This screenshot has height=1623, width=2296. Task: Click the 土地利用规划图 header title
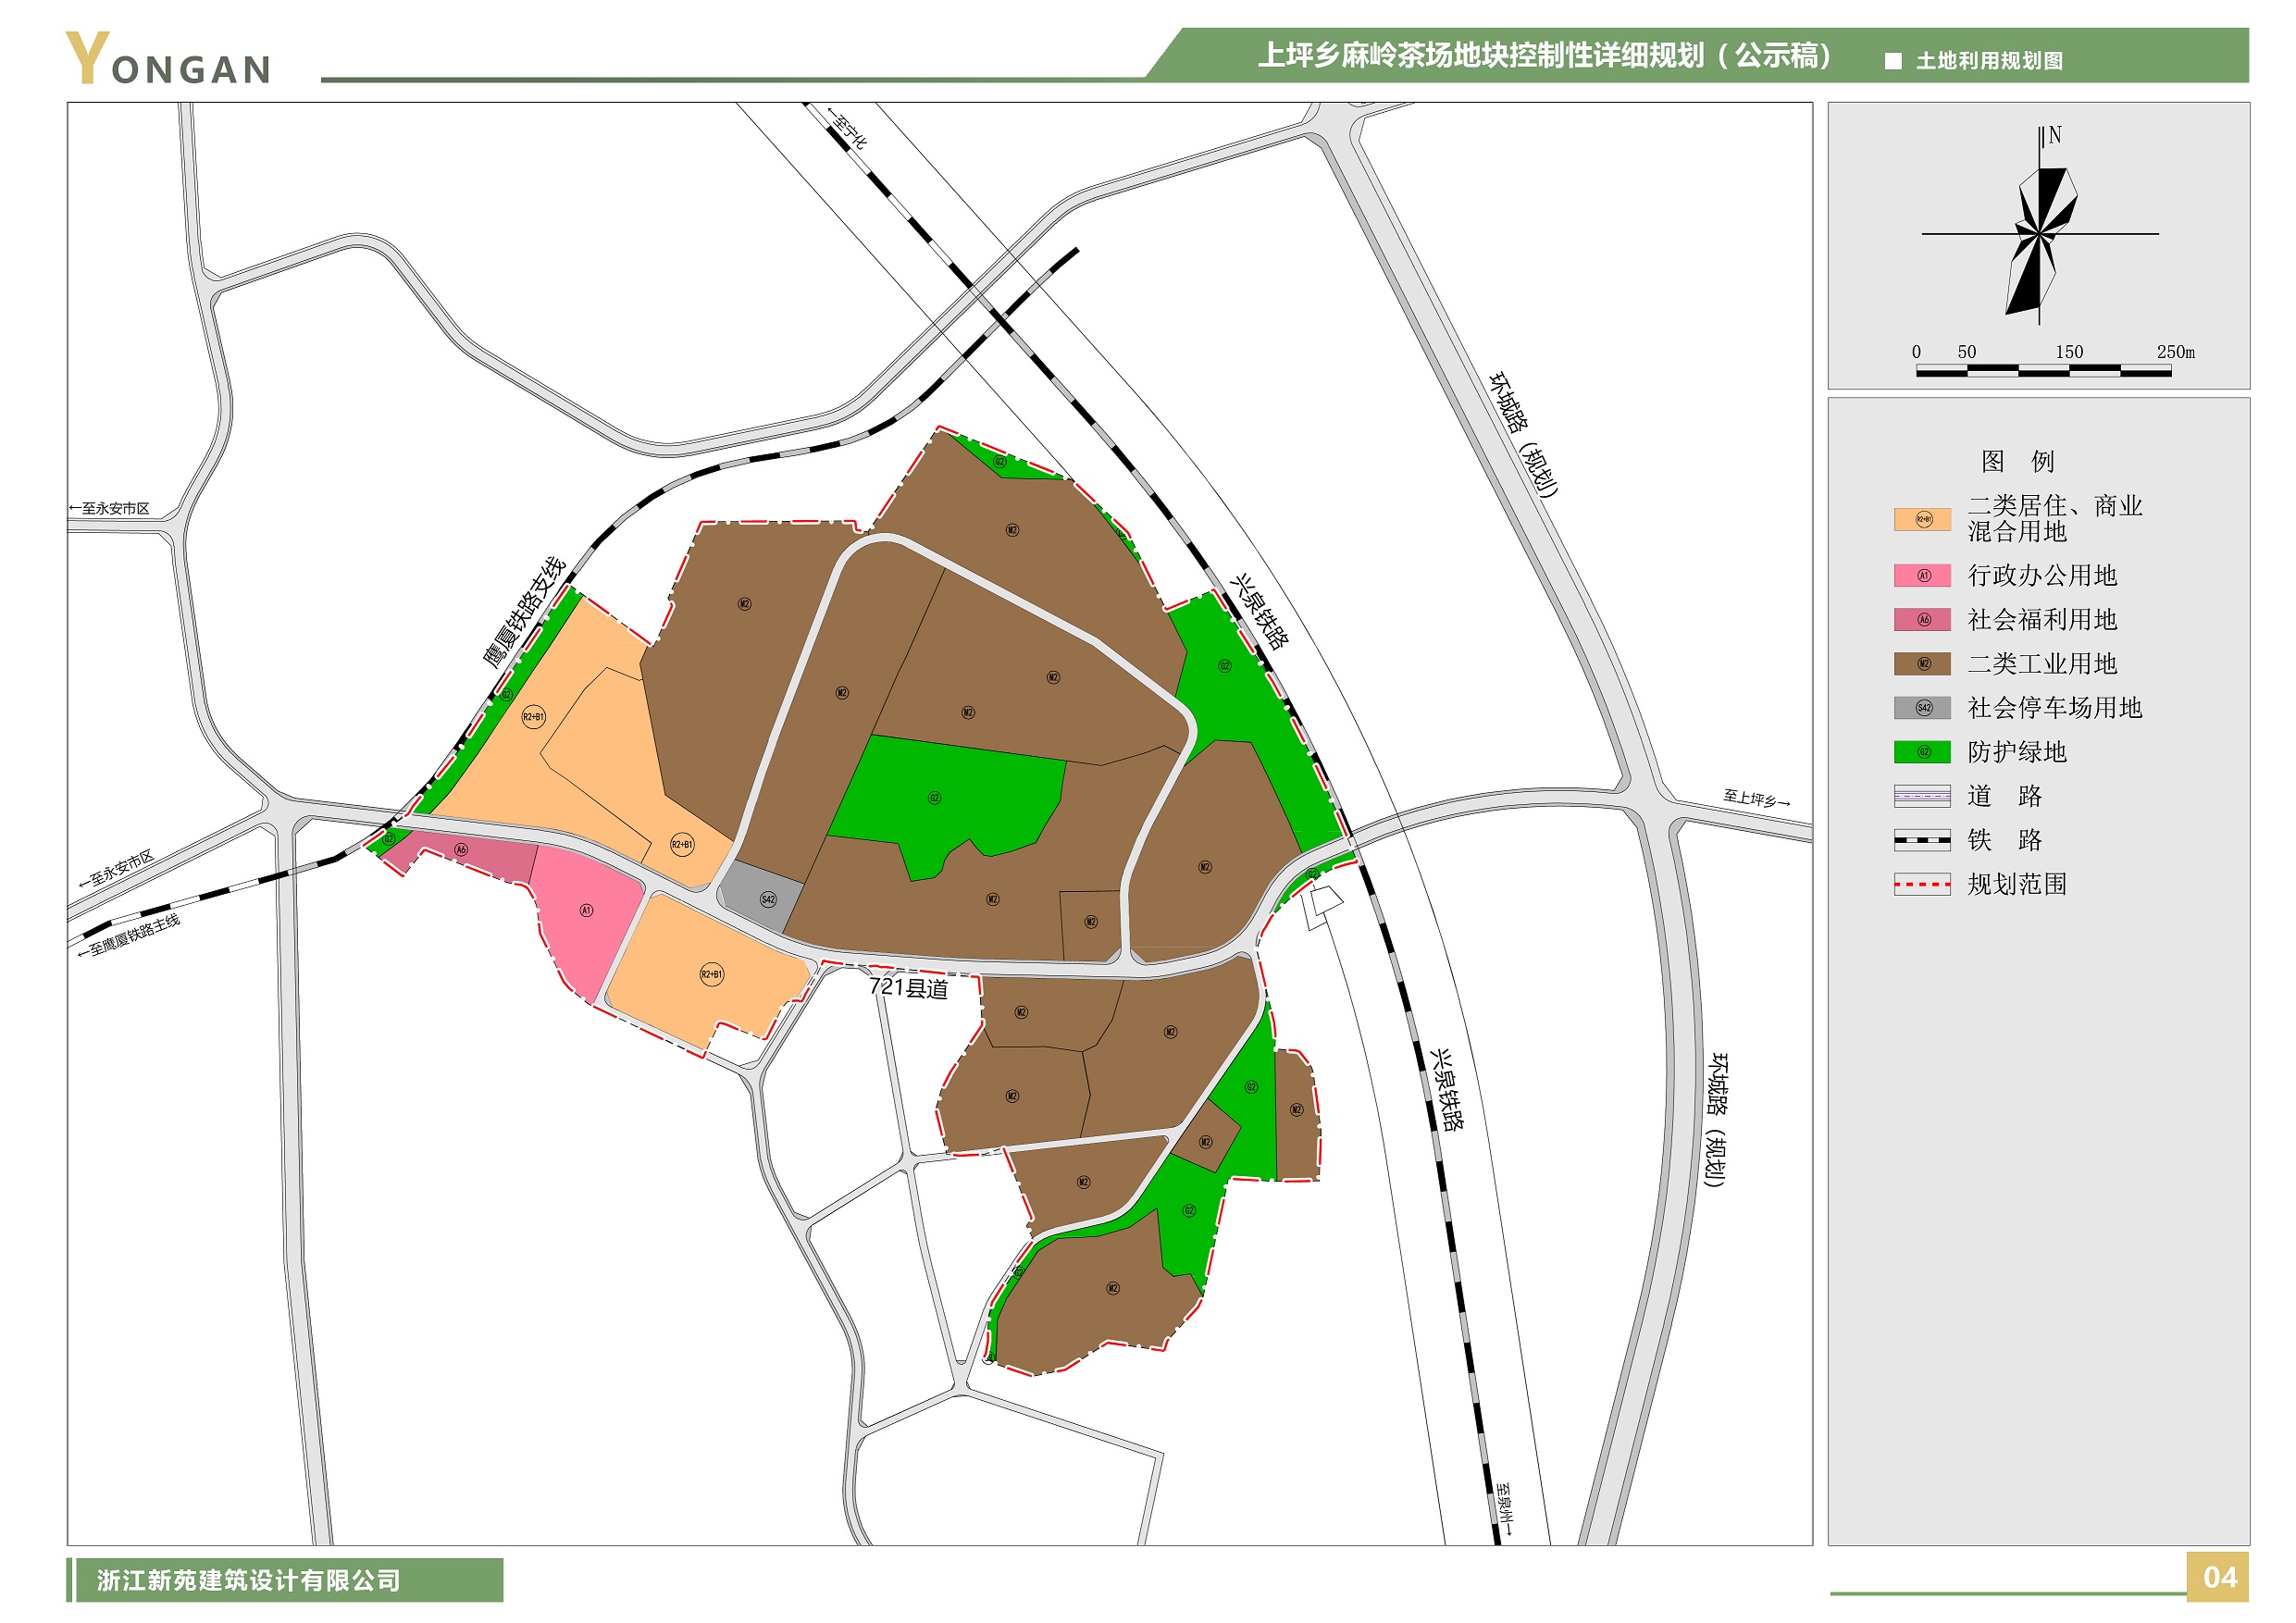pyautogui.click(x=1988, y=61)
